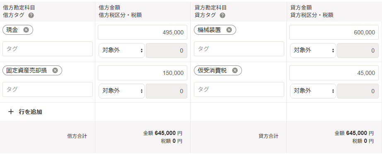Focus the debit tag field under 現金
Screen dimensions: 382x154
coord(48,49)
